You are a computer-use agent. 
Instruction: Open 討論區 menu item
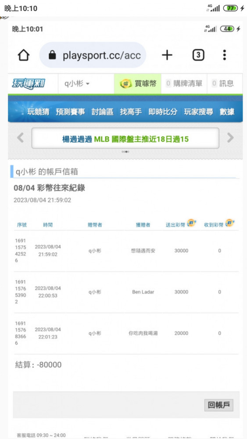click(x=102, y=112)
